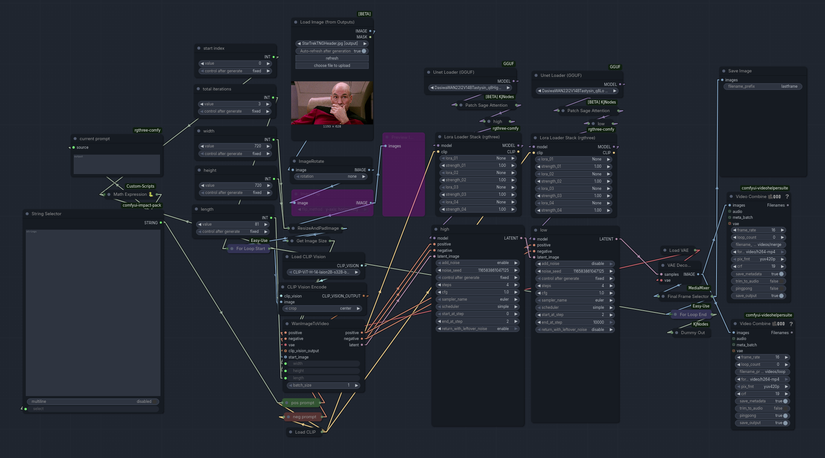
Task: Collapse the length node using its title dot
Action: [197, 209]
